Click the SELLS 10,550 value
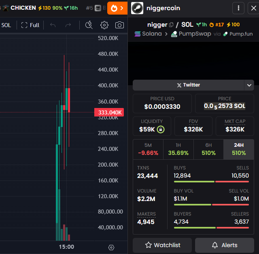 point(240,176)
